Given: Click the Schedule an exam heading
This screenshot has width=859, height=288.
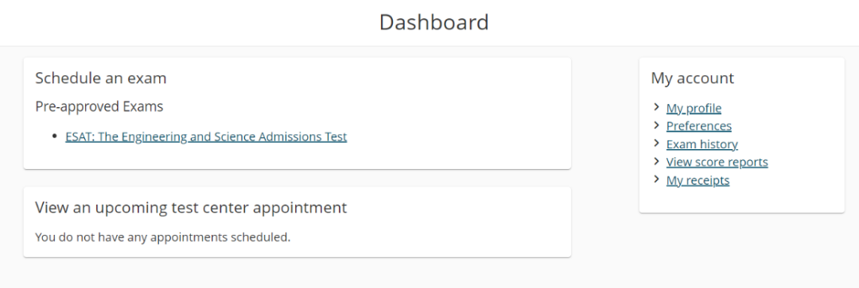Looking at the screenshot, I should (x=101, y=78).
